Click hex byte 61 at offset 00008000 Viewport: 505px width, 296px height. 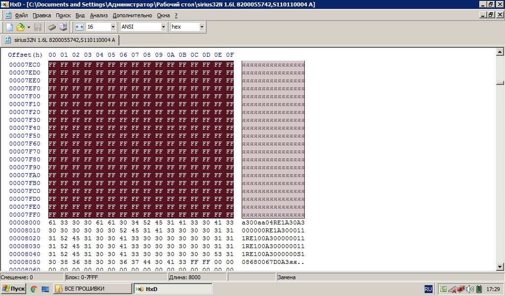pos(52,222)
